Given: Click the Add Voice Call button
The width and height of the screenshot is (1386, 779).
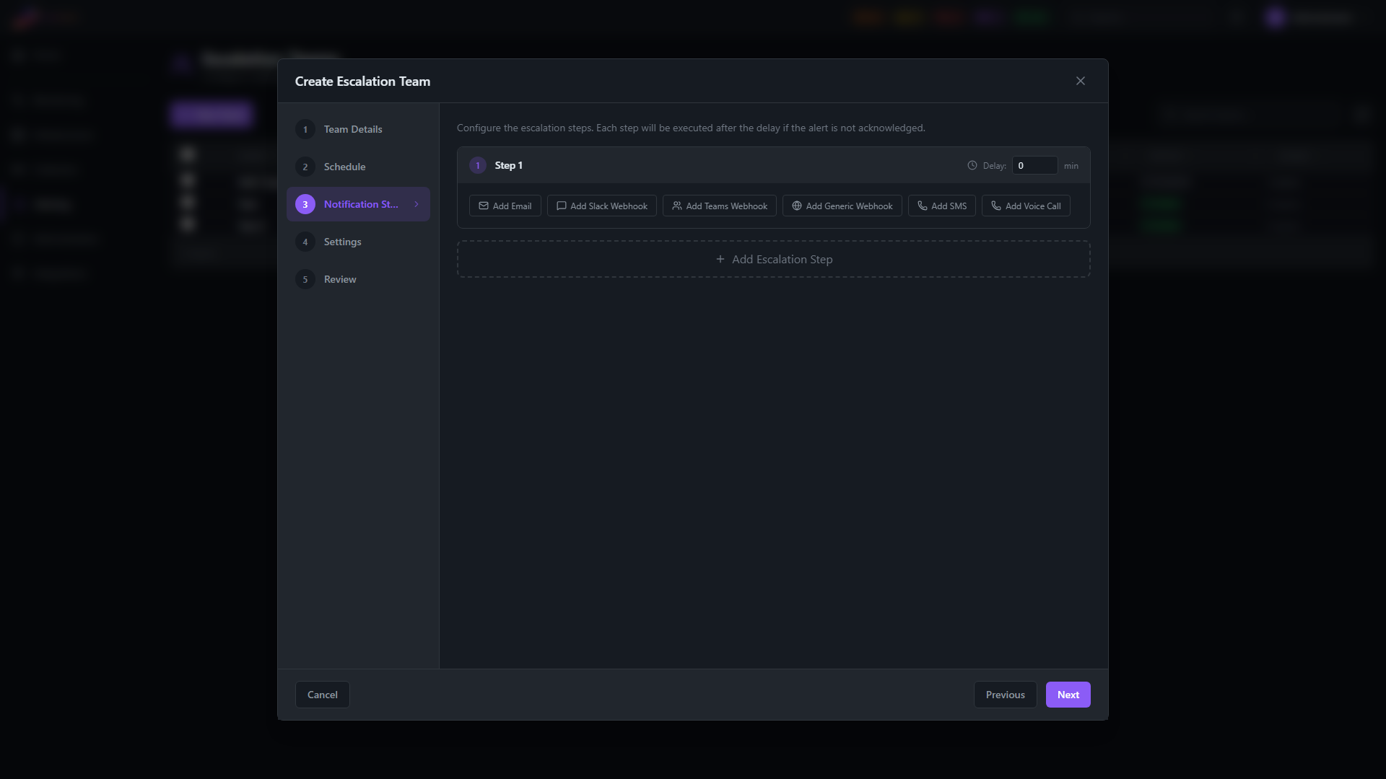Looking at the screenshot, I should click(1025, 206).
